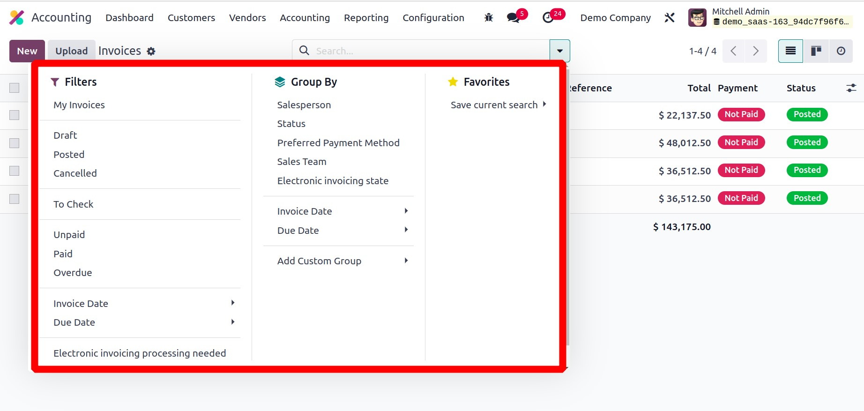Switch to list view
Screen dimensions: 864x411
790,51
